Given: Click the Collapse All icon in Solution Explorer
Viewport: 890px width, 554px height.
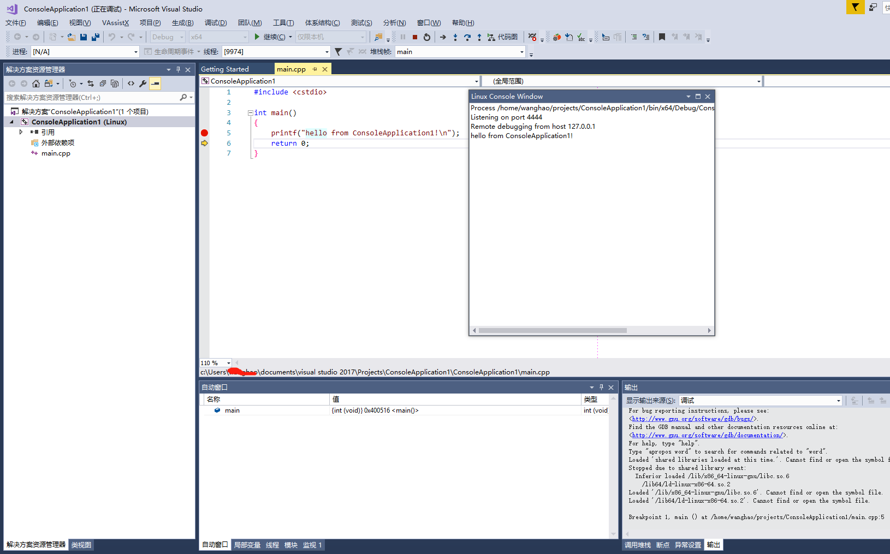Looking at the screenshot, I should (103, 84).
